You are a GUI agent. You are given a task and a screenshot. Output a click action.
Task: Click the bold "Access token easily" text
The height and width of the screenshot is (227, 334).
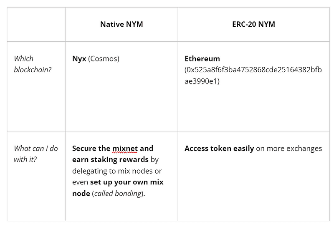click(x=219, y=148)
